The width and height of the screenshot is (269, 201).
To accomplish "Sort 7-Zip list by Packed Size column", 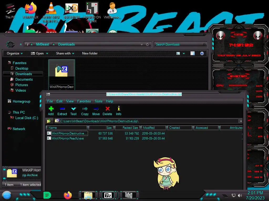I will [128, 128].
